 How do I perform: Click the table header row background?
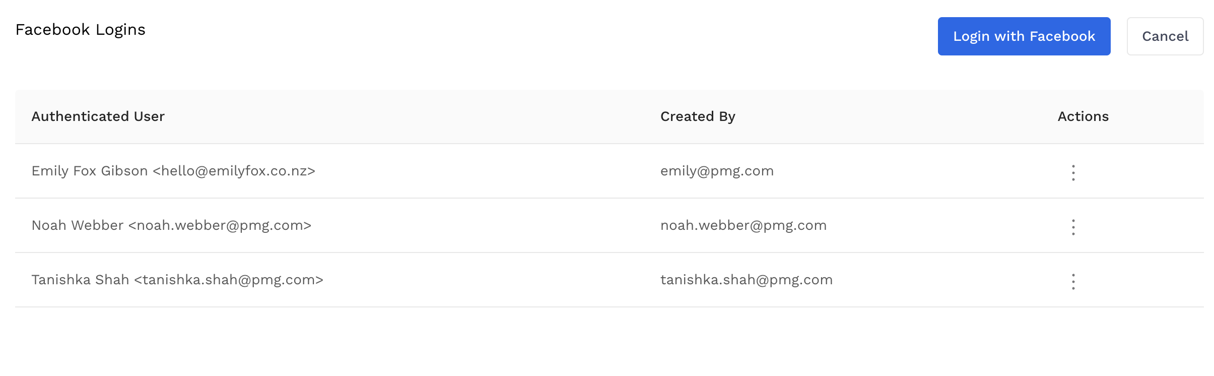tap(403, 116)
